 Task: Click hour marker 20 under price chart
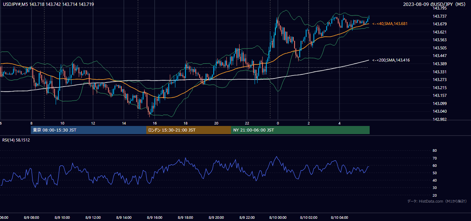(x=216, y=123)
